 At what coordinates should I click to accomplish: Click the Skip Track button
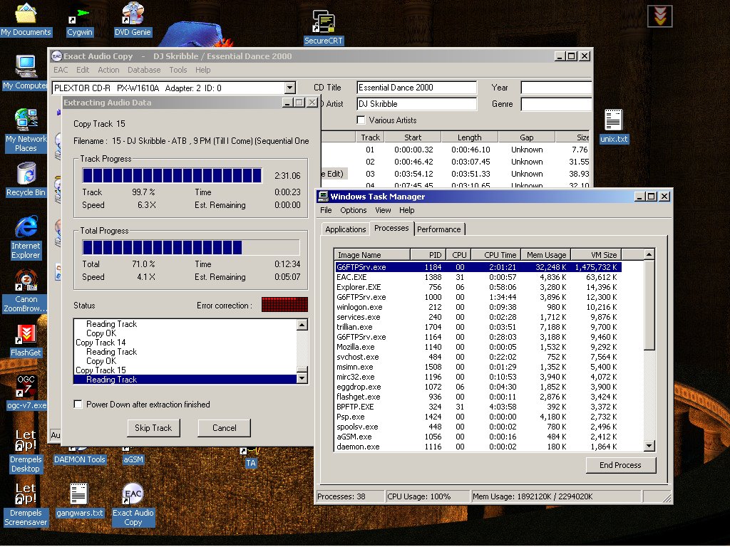(153, 428)
